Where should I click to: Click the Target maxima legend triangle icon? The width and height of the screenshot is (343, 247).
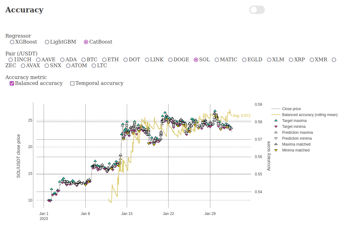(276, 121)
